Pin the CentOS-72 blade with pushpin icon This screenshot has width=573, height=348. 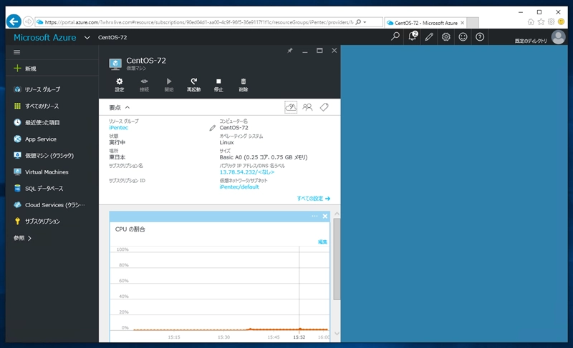290,50
